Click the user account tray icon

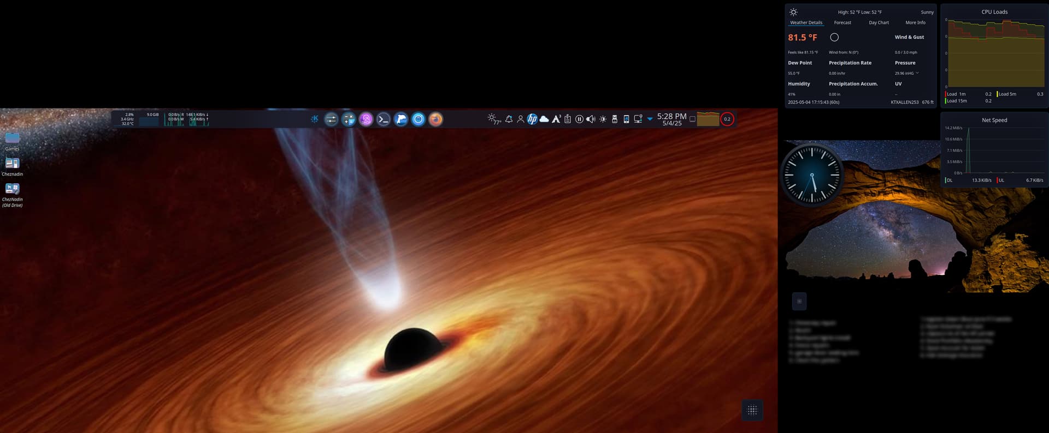[x=521, y=119]
